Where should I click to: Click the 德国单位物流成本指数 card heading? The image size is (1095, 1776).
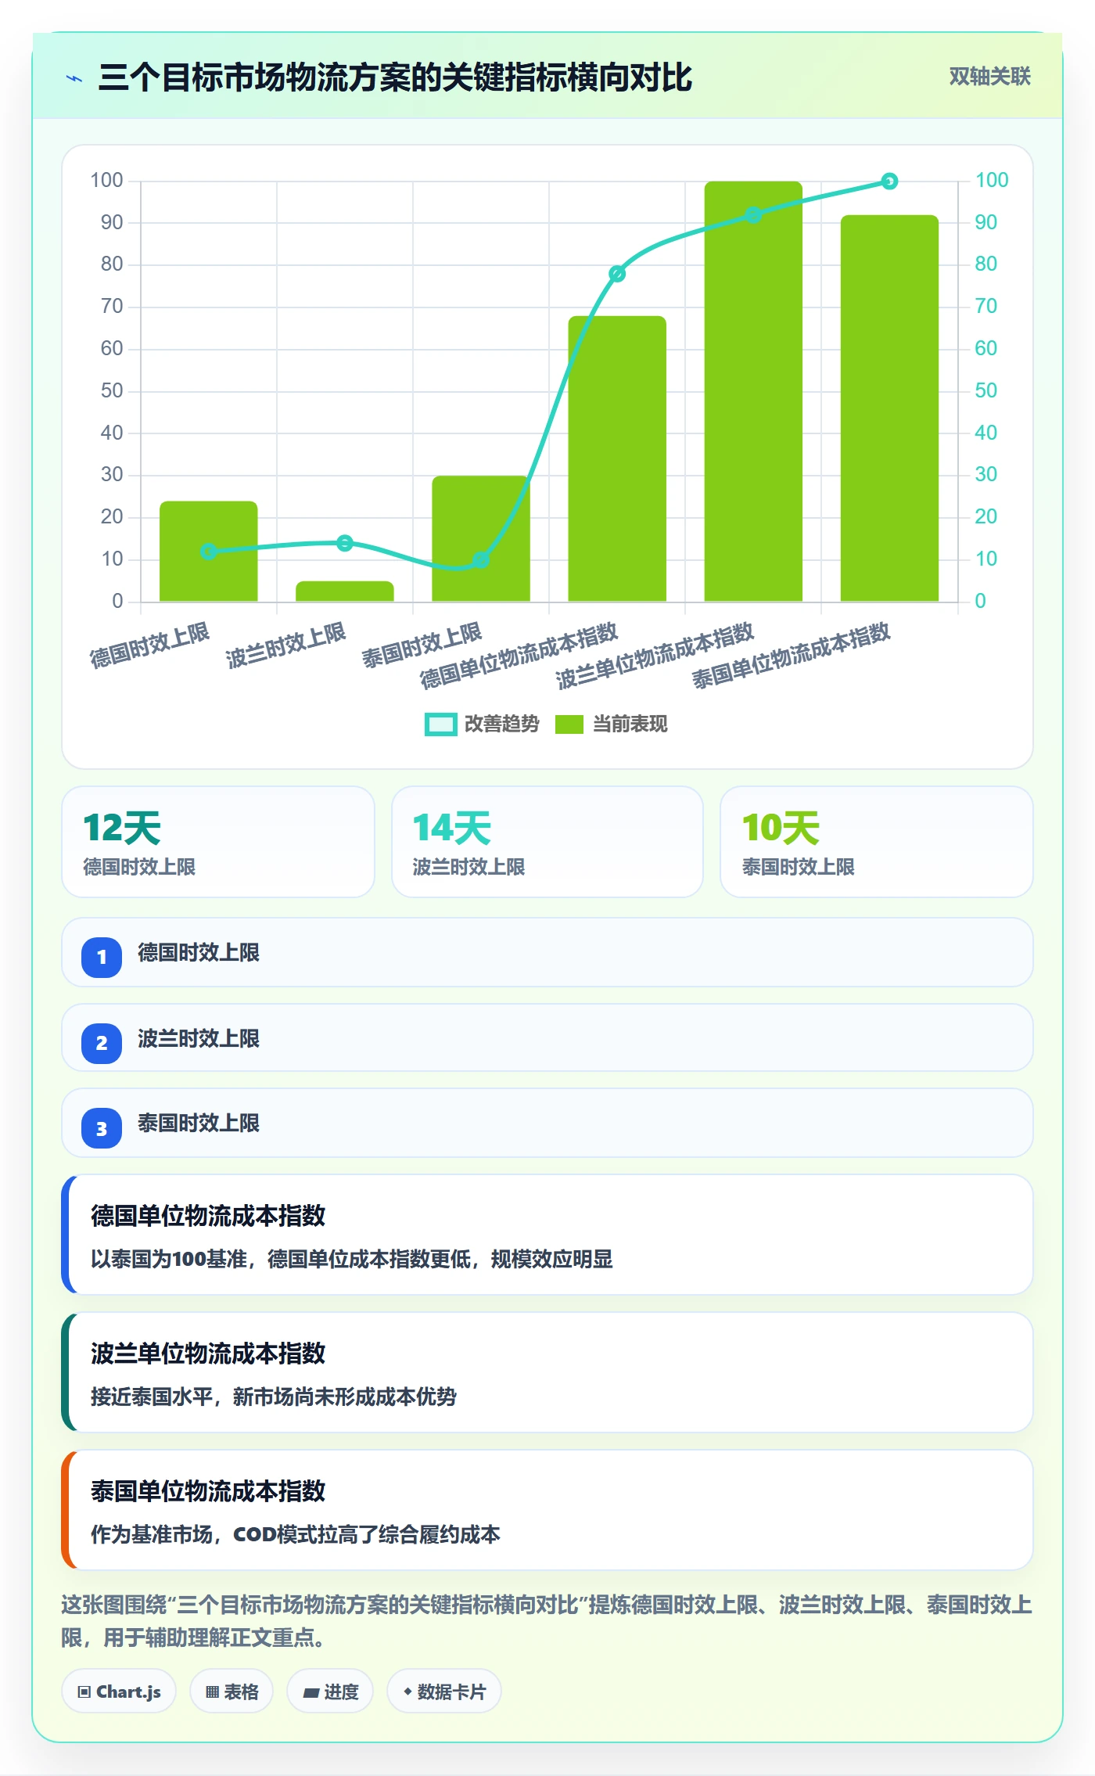click(208, 1216)
